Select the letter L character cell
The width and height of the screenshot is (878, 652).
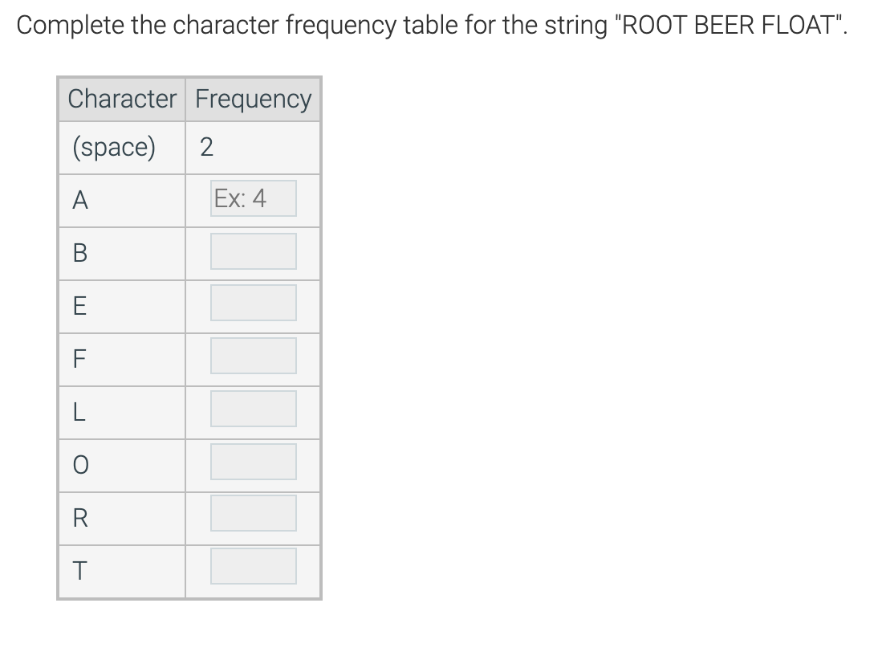click(122, 412)
